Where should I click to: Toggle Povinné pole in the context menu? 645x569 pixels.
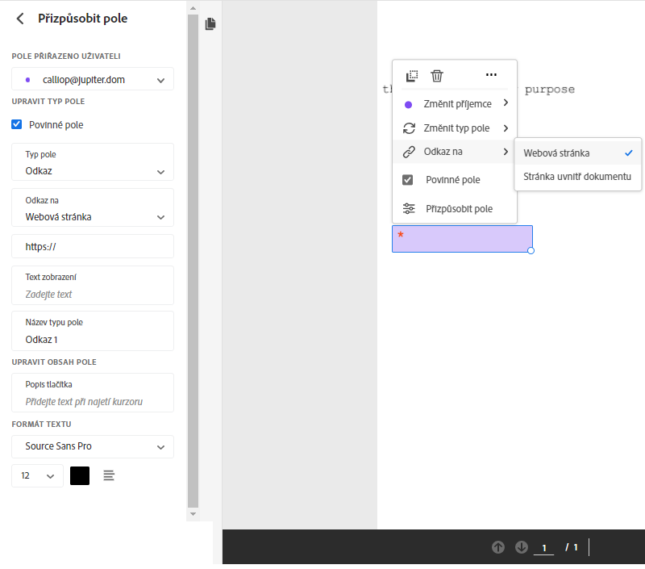click(x=452, y=180)
